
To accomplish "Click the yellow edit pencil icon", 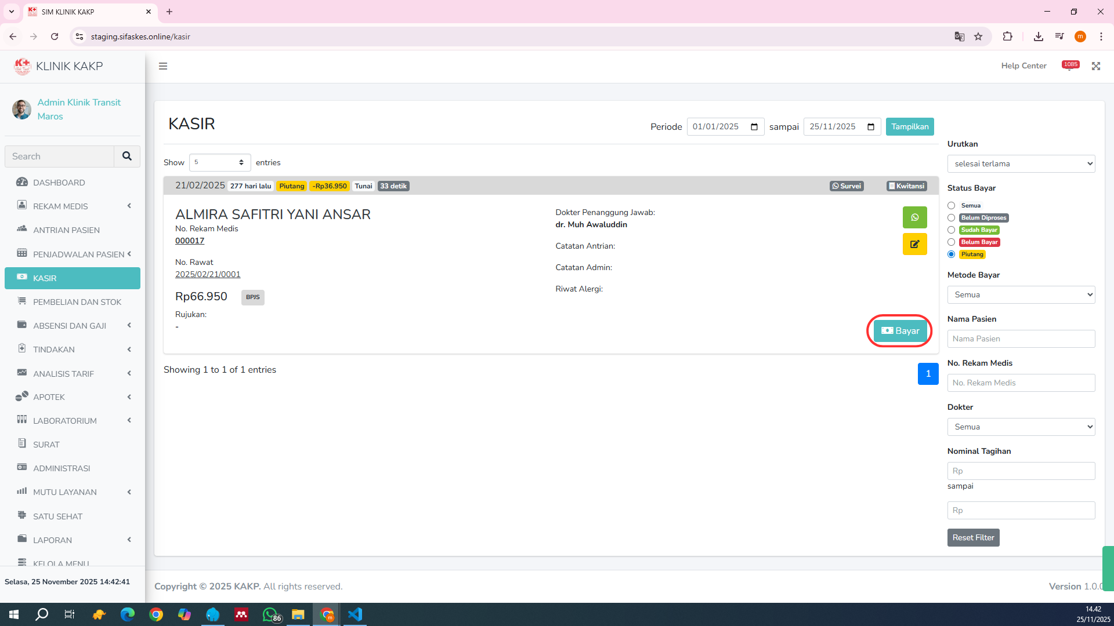I will click(x=914, y=244).
